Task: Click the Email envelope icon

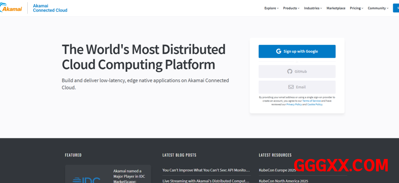Action: [291, 87]
